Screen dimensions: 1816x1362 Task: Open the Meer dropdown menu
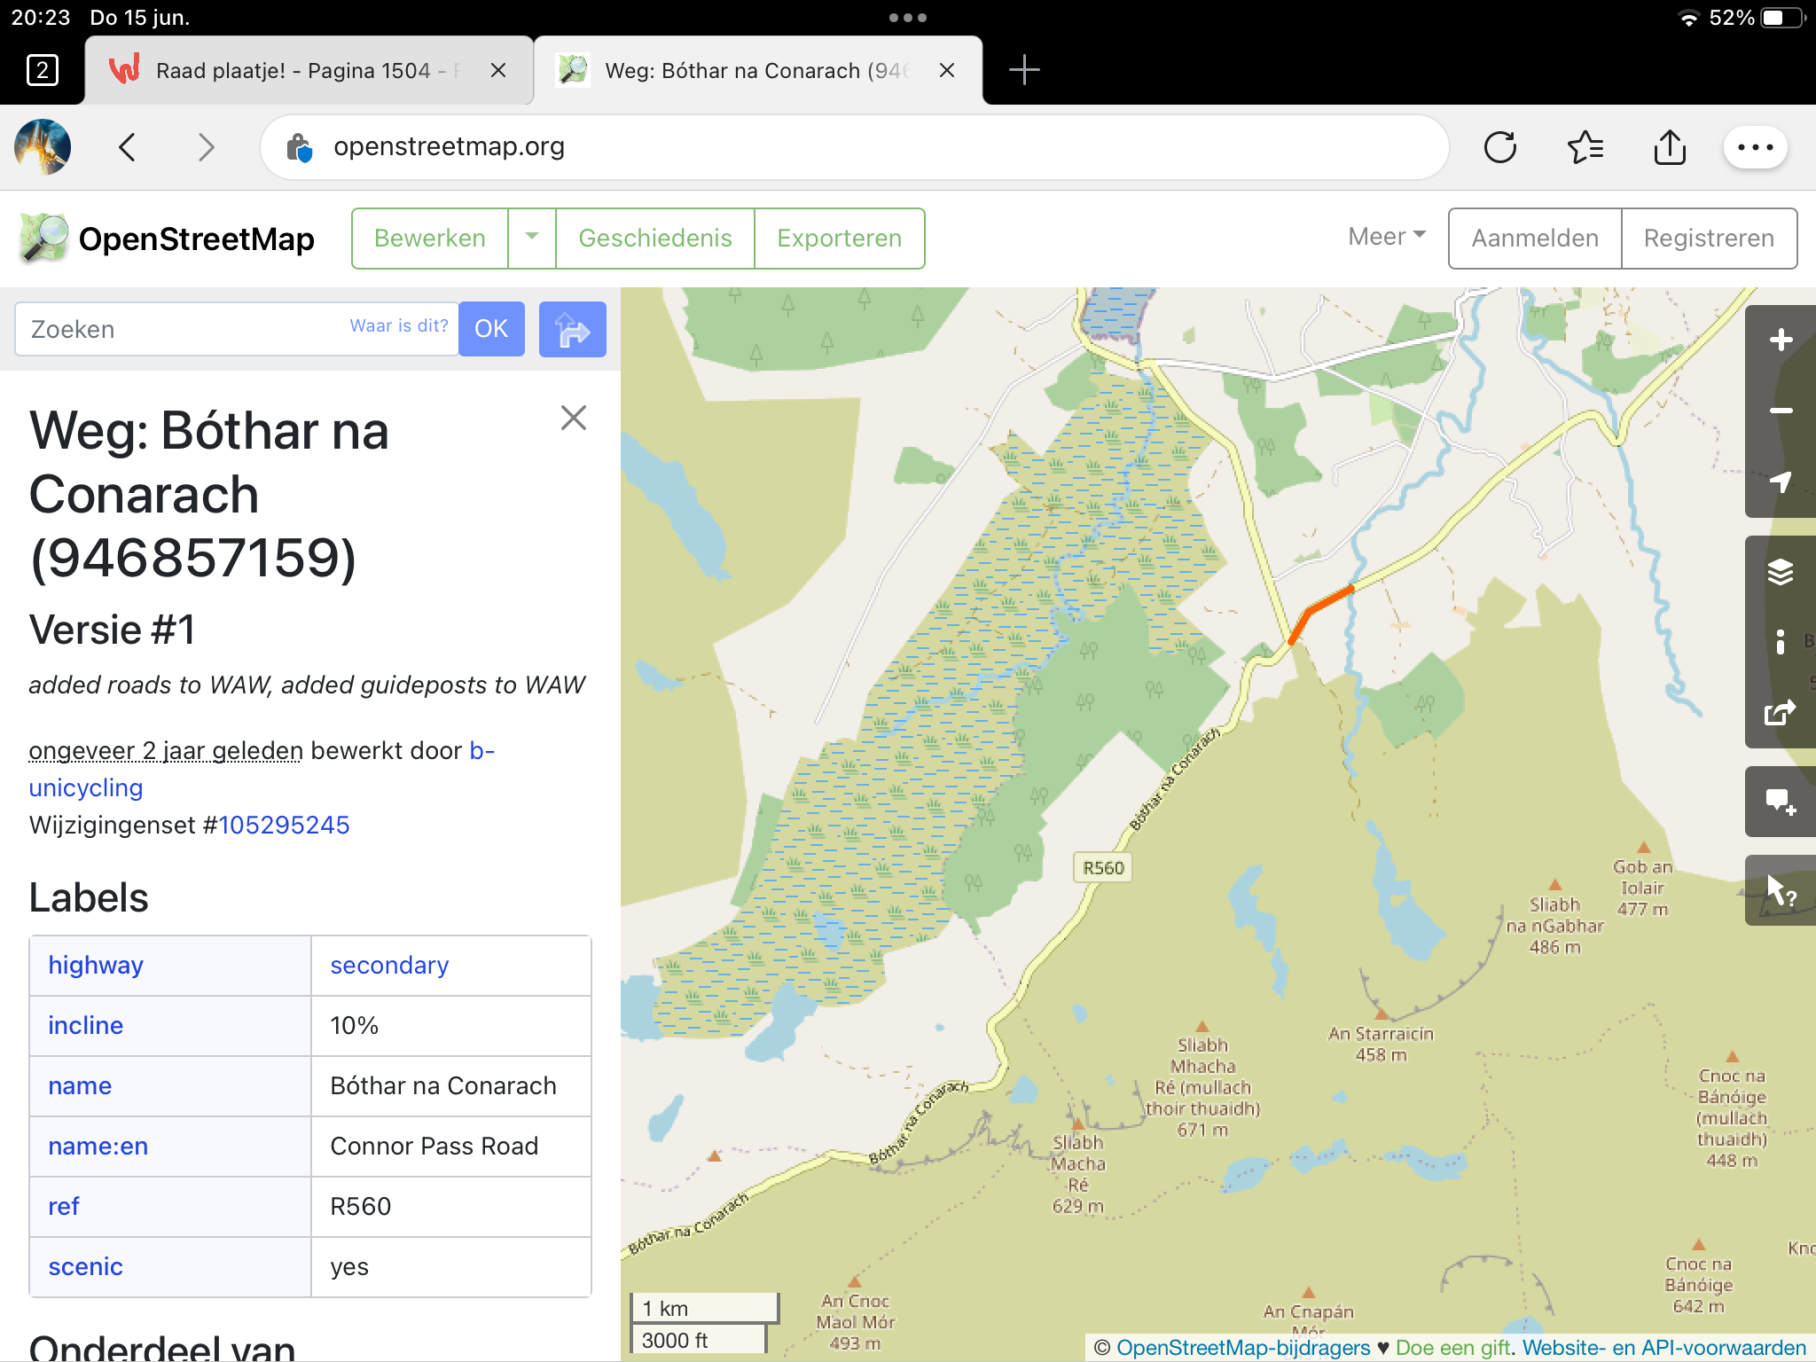1386,237
